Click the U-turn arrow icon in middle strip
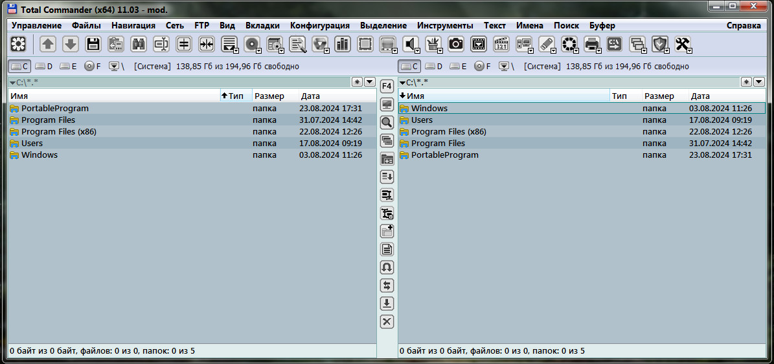 coord(387,267)
